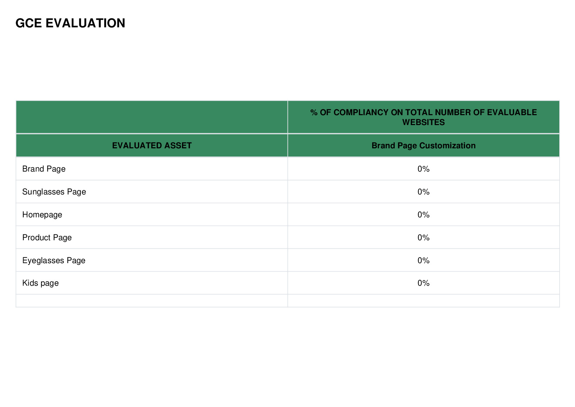Select the EVALUATED ASSET column header
The height and width of the screenshot is (407, 575).
[x=152, y=146]
